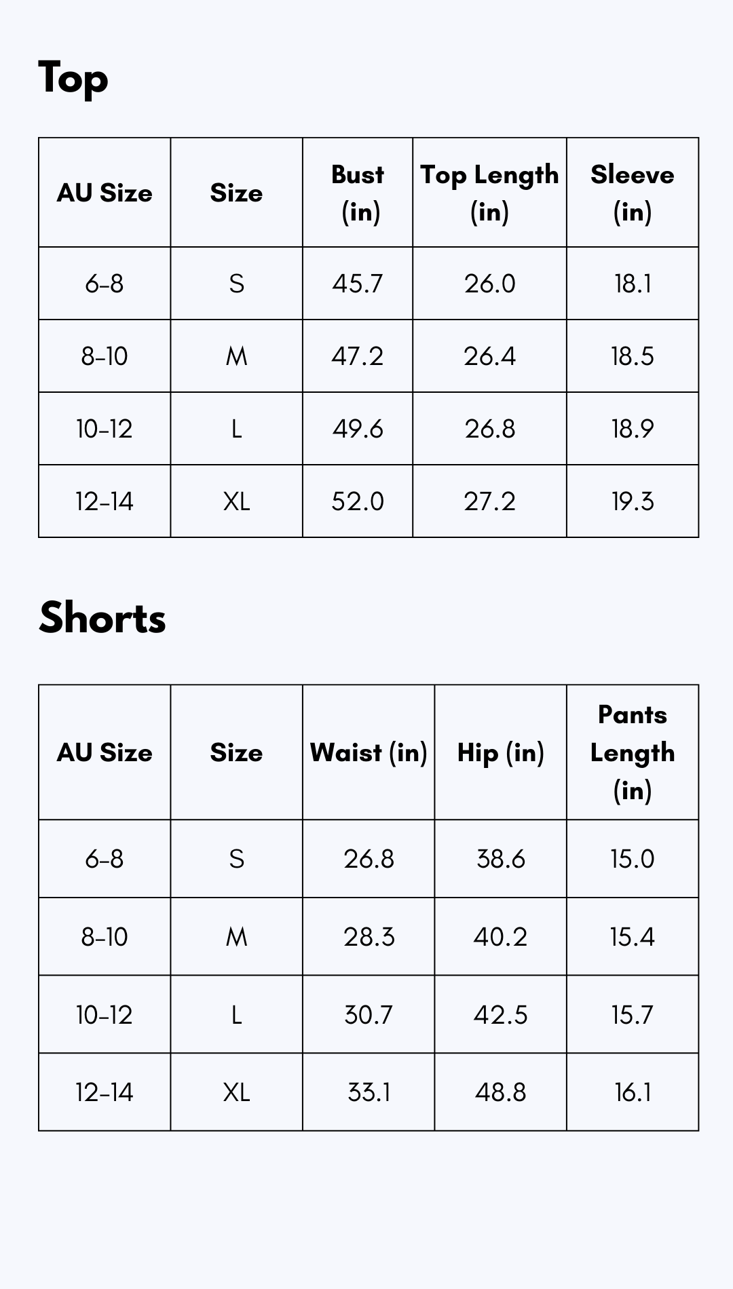Click the 16.1 pants length cell
733x1289 pixels.
pos(633,1092)
